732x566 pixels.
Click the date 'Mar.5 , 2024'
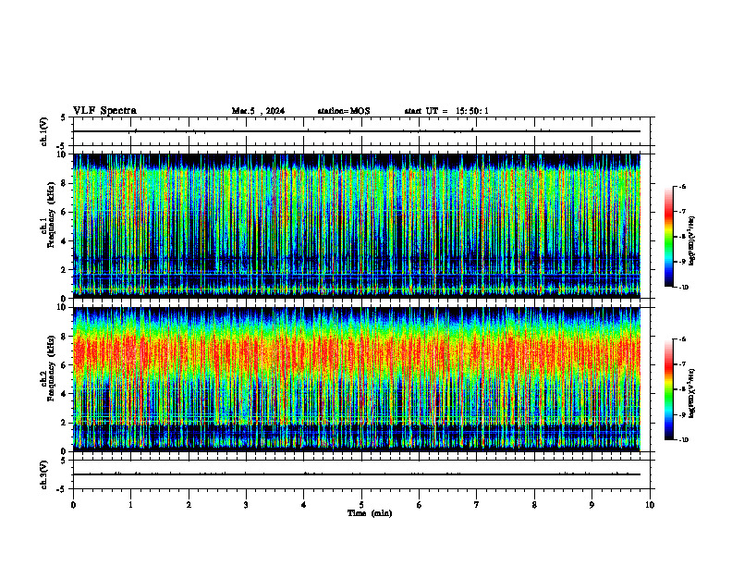(x=258, y=111)
